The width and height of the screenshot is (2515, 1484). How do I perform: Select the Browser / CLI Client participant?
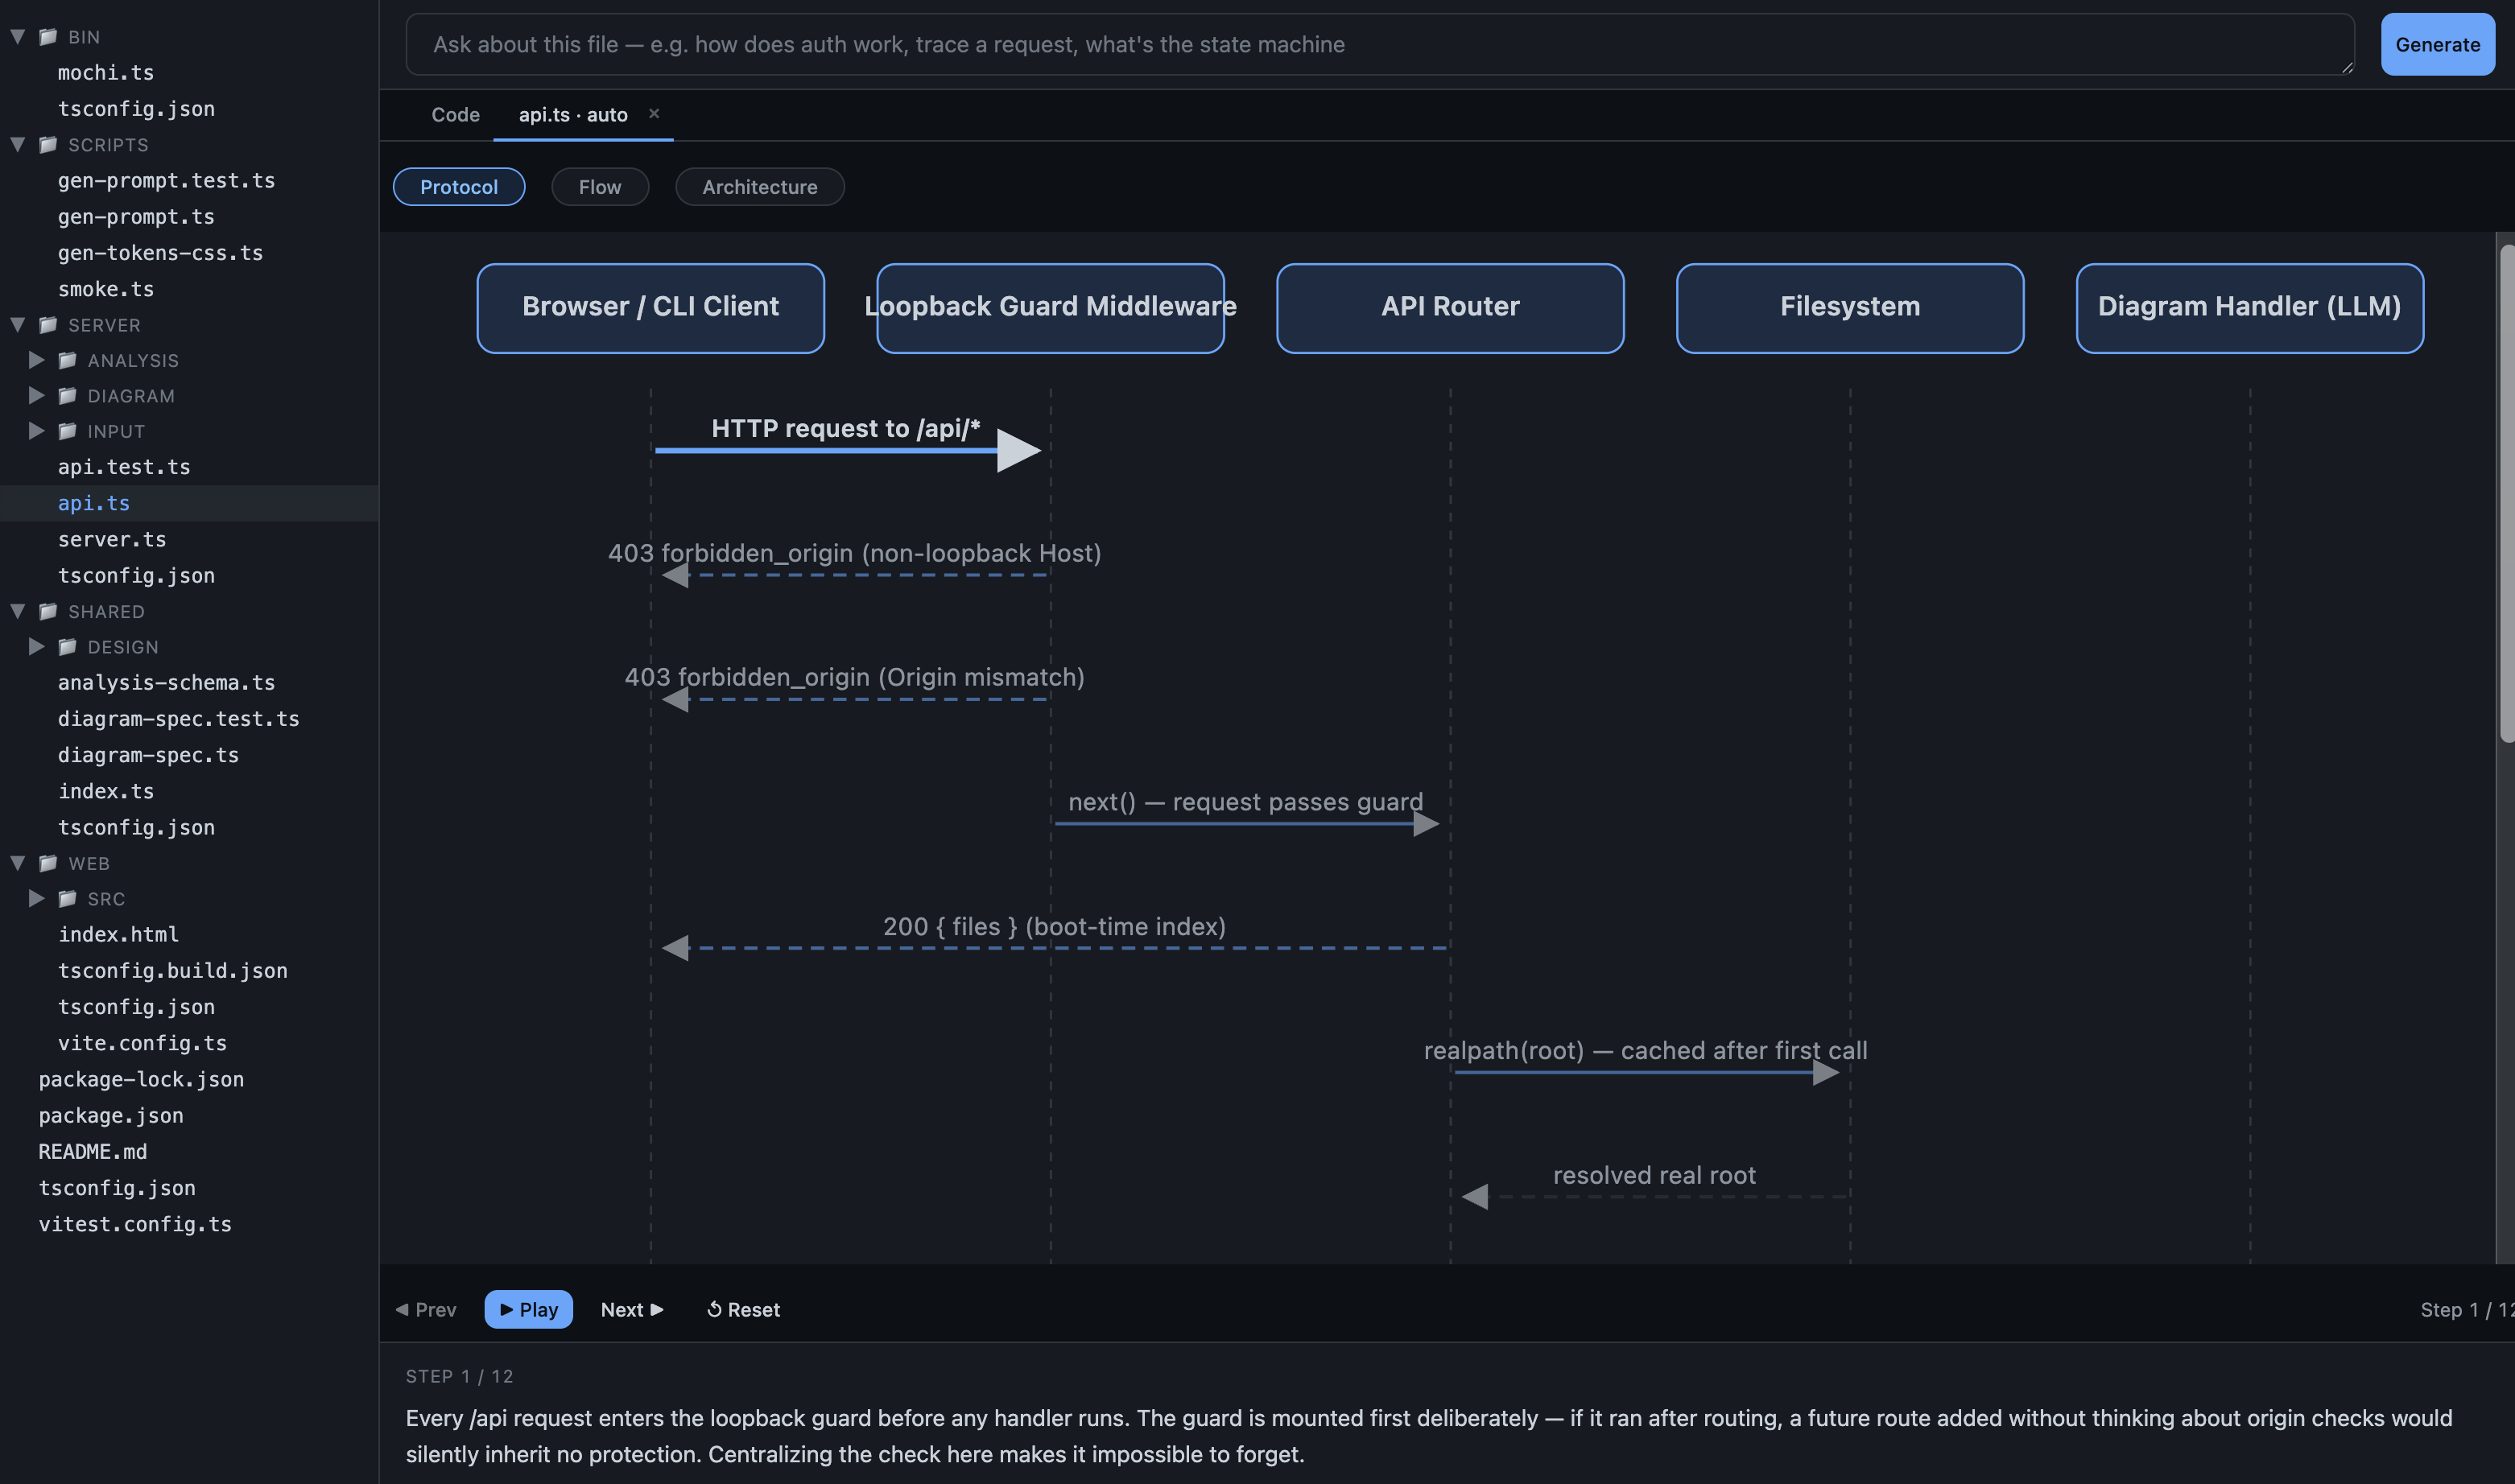click(x=650, y=308)
